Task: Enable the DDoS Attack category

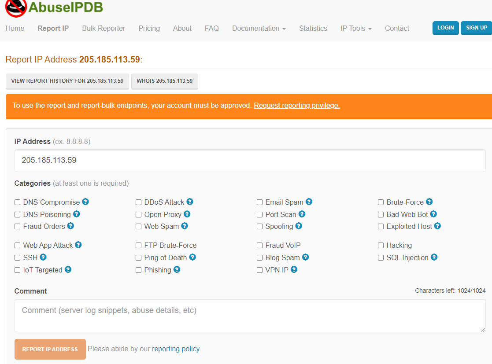Action: point(139,202)
